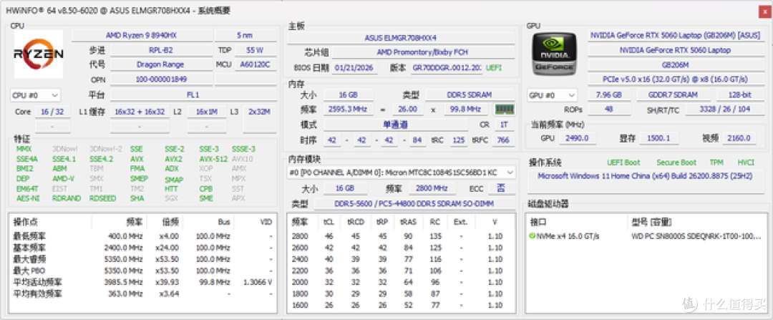Viewport: 773px width, 320px height.
Task: Click the 26.00 memory multiplier field
Action: pos(408,109)
